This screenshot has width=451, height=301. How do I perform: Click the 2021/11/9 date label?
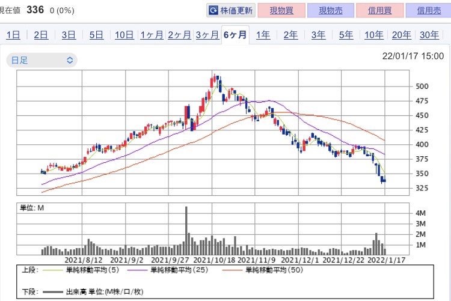(x=257, y=260)
